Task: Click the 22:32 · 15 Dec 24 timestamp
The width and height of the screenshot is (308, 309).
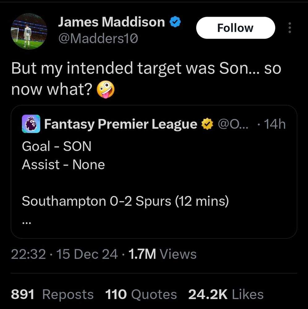Action: [x=64, y=254]
